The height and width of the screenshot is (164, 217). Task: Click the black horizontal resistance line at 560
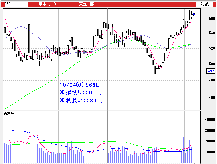tap(142, 19)
